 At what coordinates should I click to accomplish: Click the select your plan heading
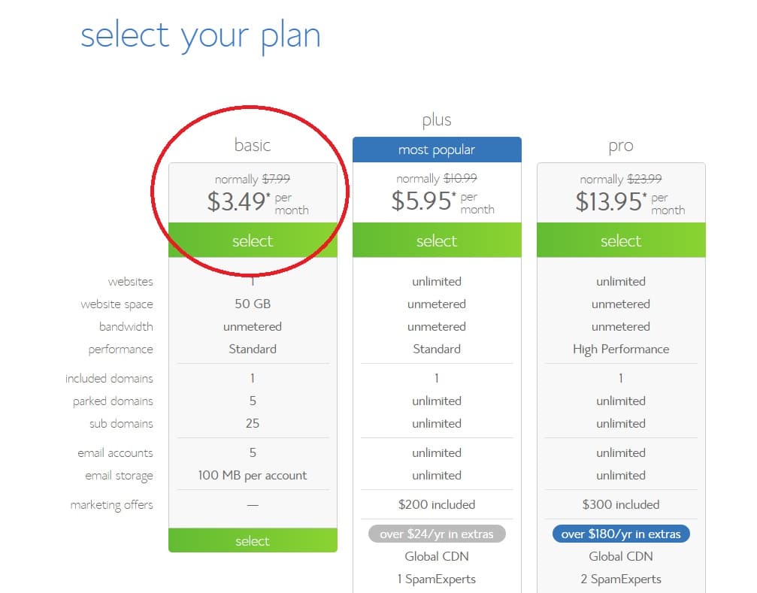tap(201, 37)
